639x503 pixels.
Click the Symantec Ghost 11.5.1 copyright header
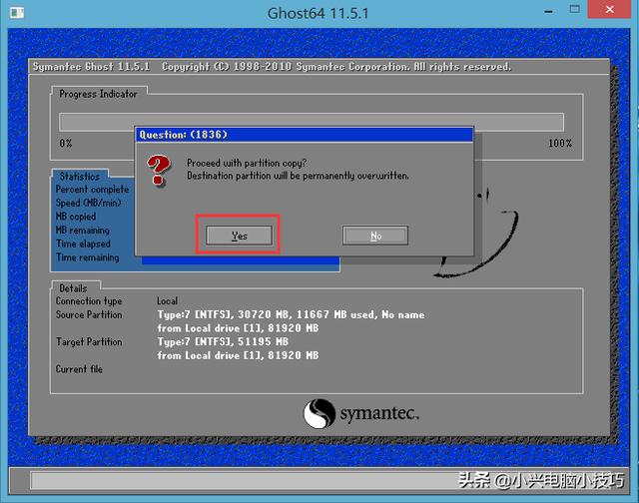tap(272, 67)
